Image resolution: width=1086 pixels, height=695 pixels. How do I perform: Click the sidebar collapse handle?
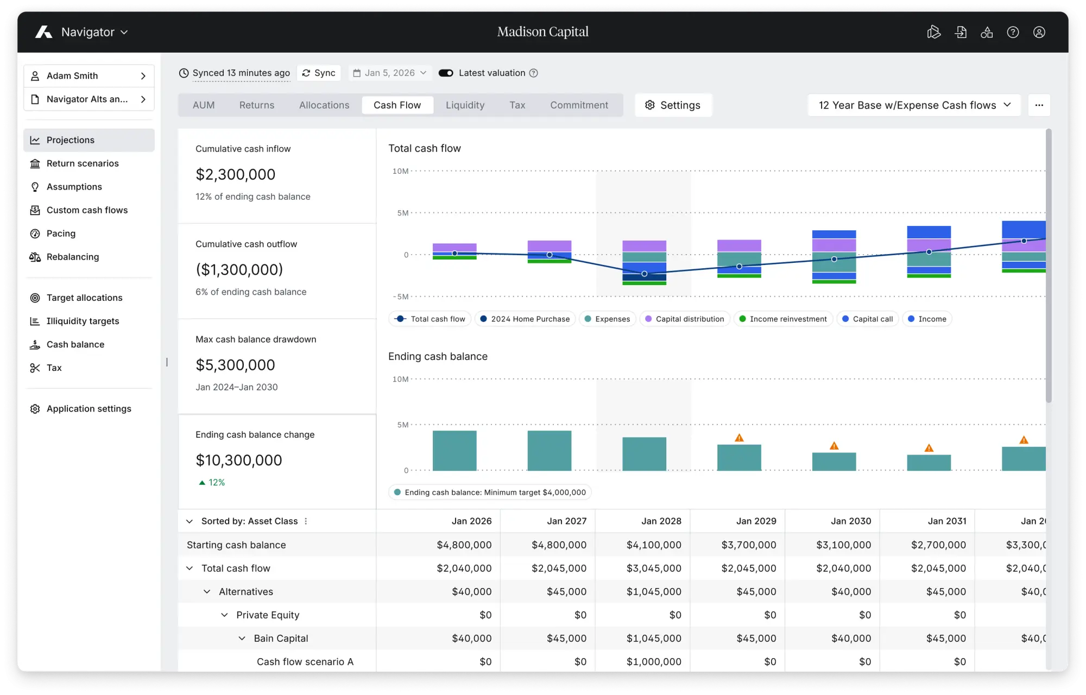167,362
